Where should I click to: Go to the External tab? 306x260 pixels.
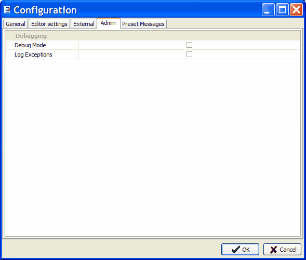[x=84, y=24]
